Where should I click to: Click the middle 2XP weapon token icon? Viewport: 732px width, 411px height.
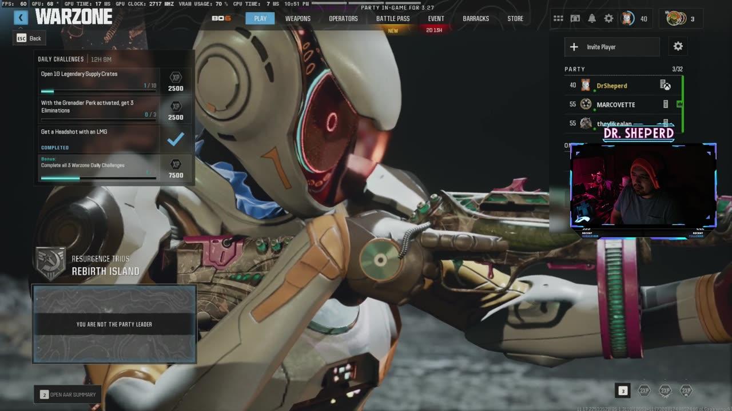click(x=665, y=390)
